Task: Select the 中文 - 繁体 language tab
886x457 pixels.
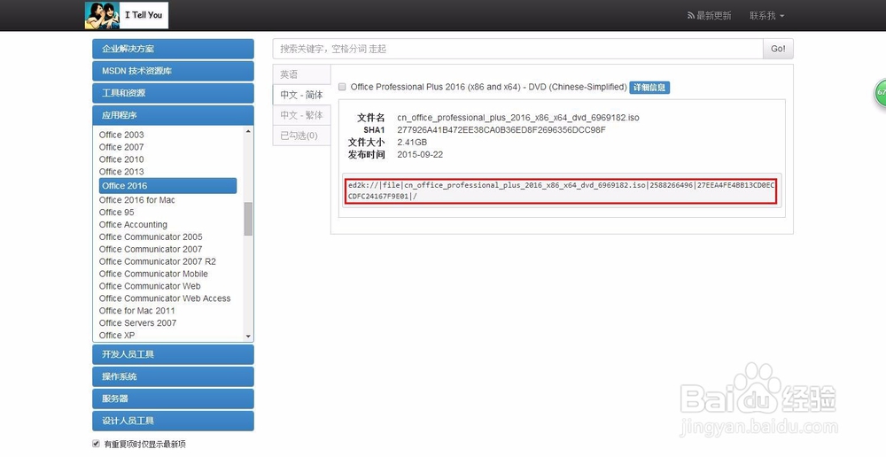Action: 302,115
